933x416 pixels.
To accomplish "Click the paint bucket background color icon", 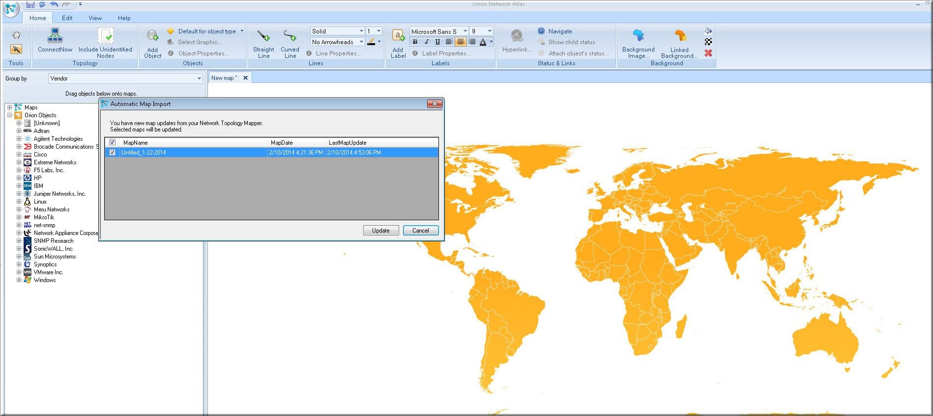I will click(x=708, y=31).
